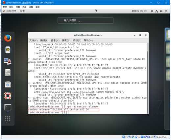Click the 'inet 192.168.122.1/24' virbr0 line
The height and width of the screenshot is (140, 171).
79,92
